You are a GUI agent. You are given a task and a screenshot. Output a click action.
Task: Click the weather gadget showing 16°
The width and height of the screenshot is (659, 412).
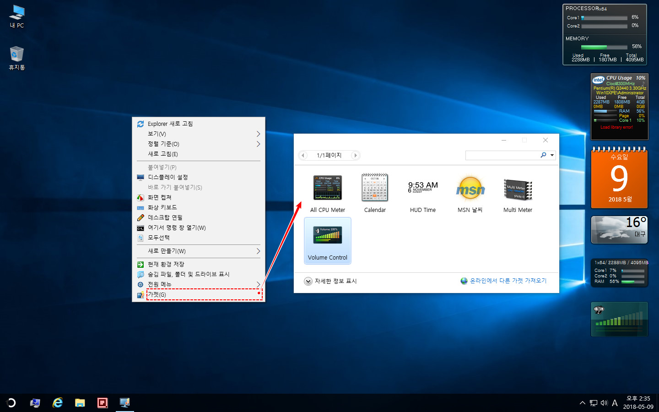coord(619,230)
